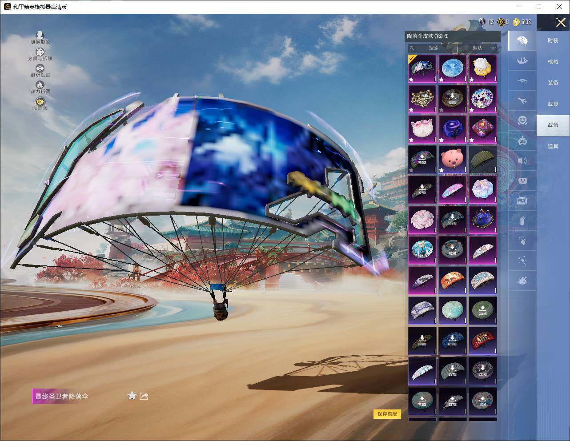Open the 更换形象 avatar icon
Screen dimensions: 570x441
coord(40,35)
